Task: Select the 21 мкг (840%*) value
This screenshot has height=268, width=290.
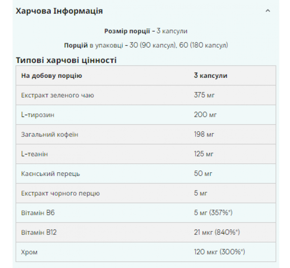Action: (217, 232)
